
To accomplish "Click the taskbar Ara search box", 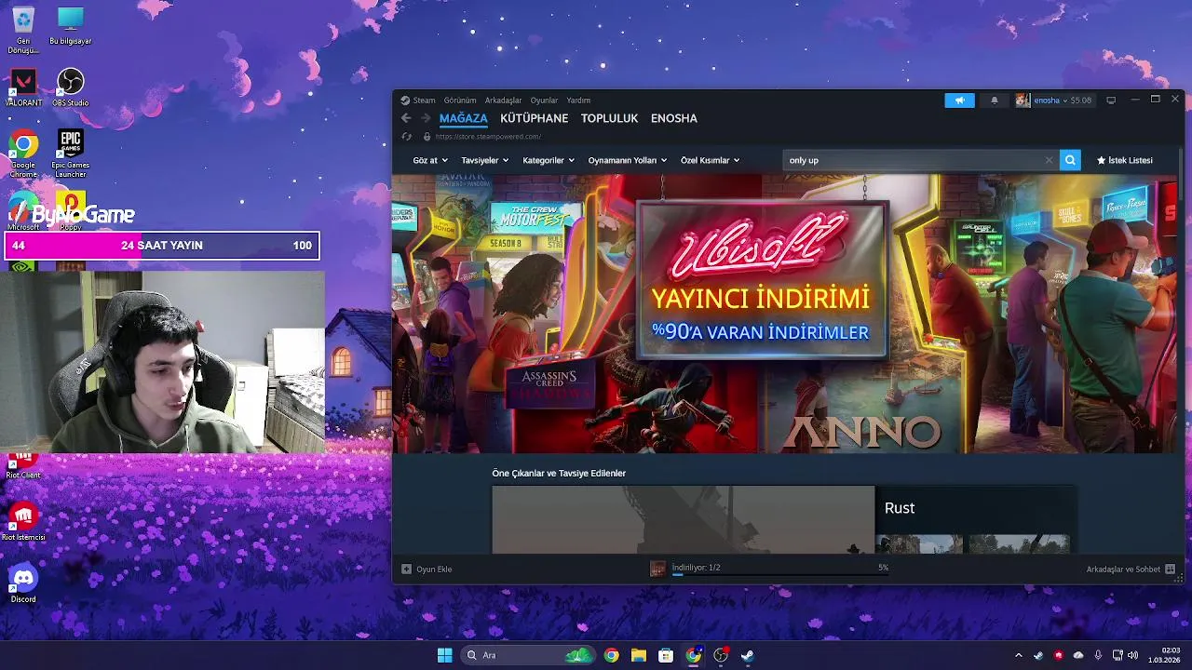I will tap(528, 655).
